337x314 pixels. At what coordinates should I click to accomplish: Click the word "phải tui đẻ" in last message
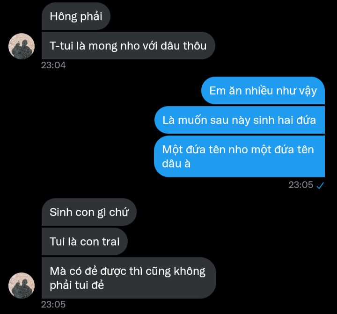(x=77, y=285)
